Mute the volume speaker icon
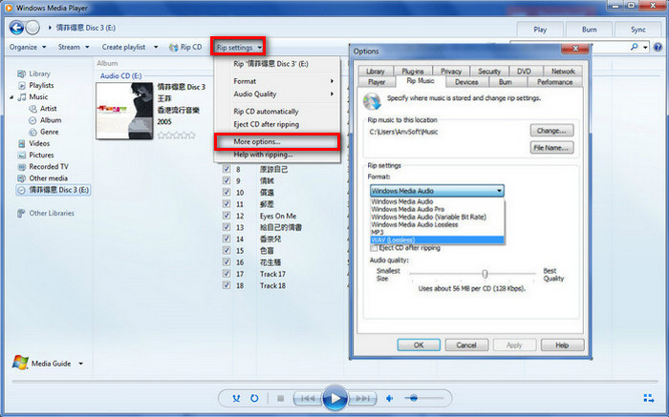The image size is (669, 417). pos(390,398)
